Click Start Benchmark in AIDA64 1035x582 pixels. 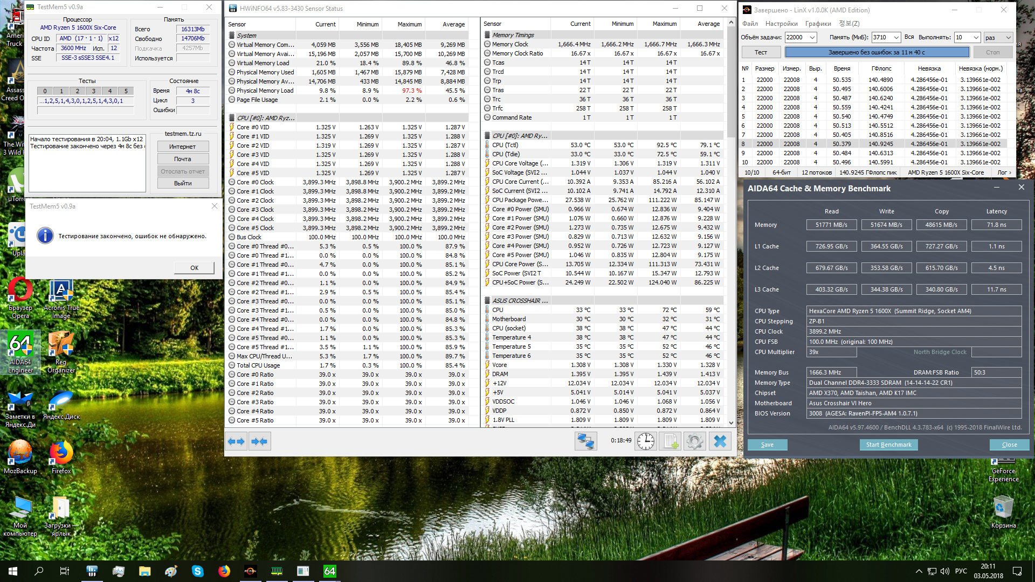888,445
